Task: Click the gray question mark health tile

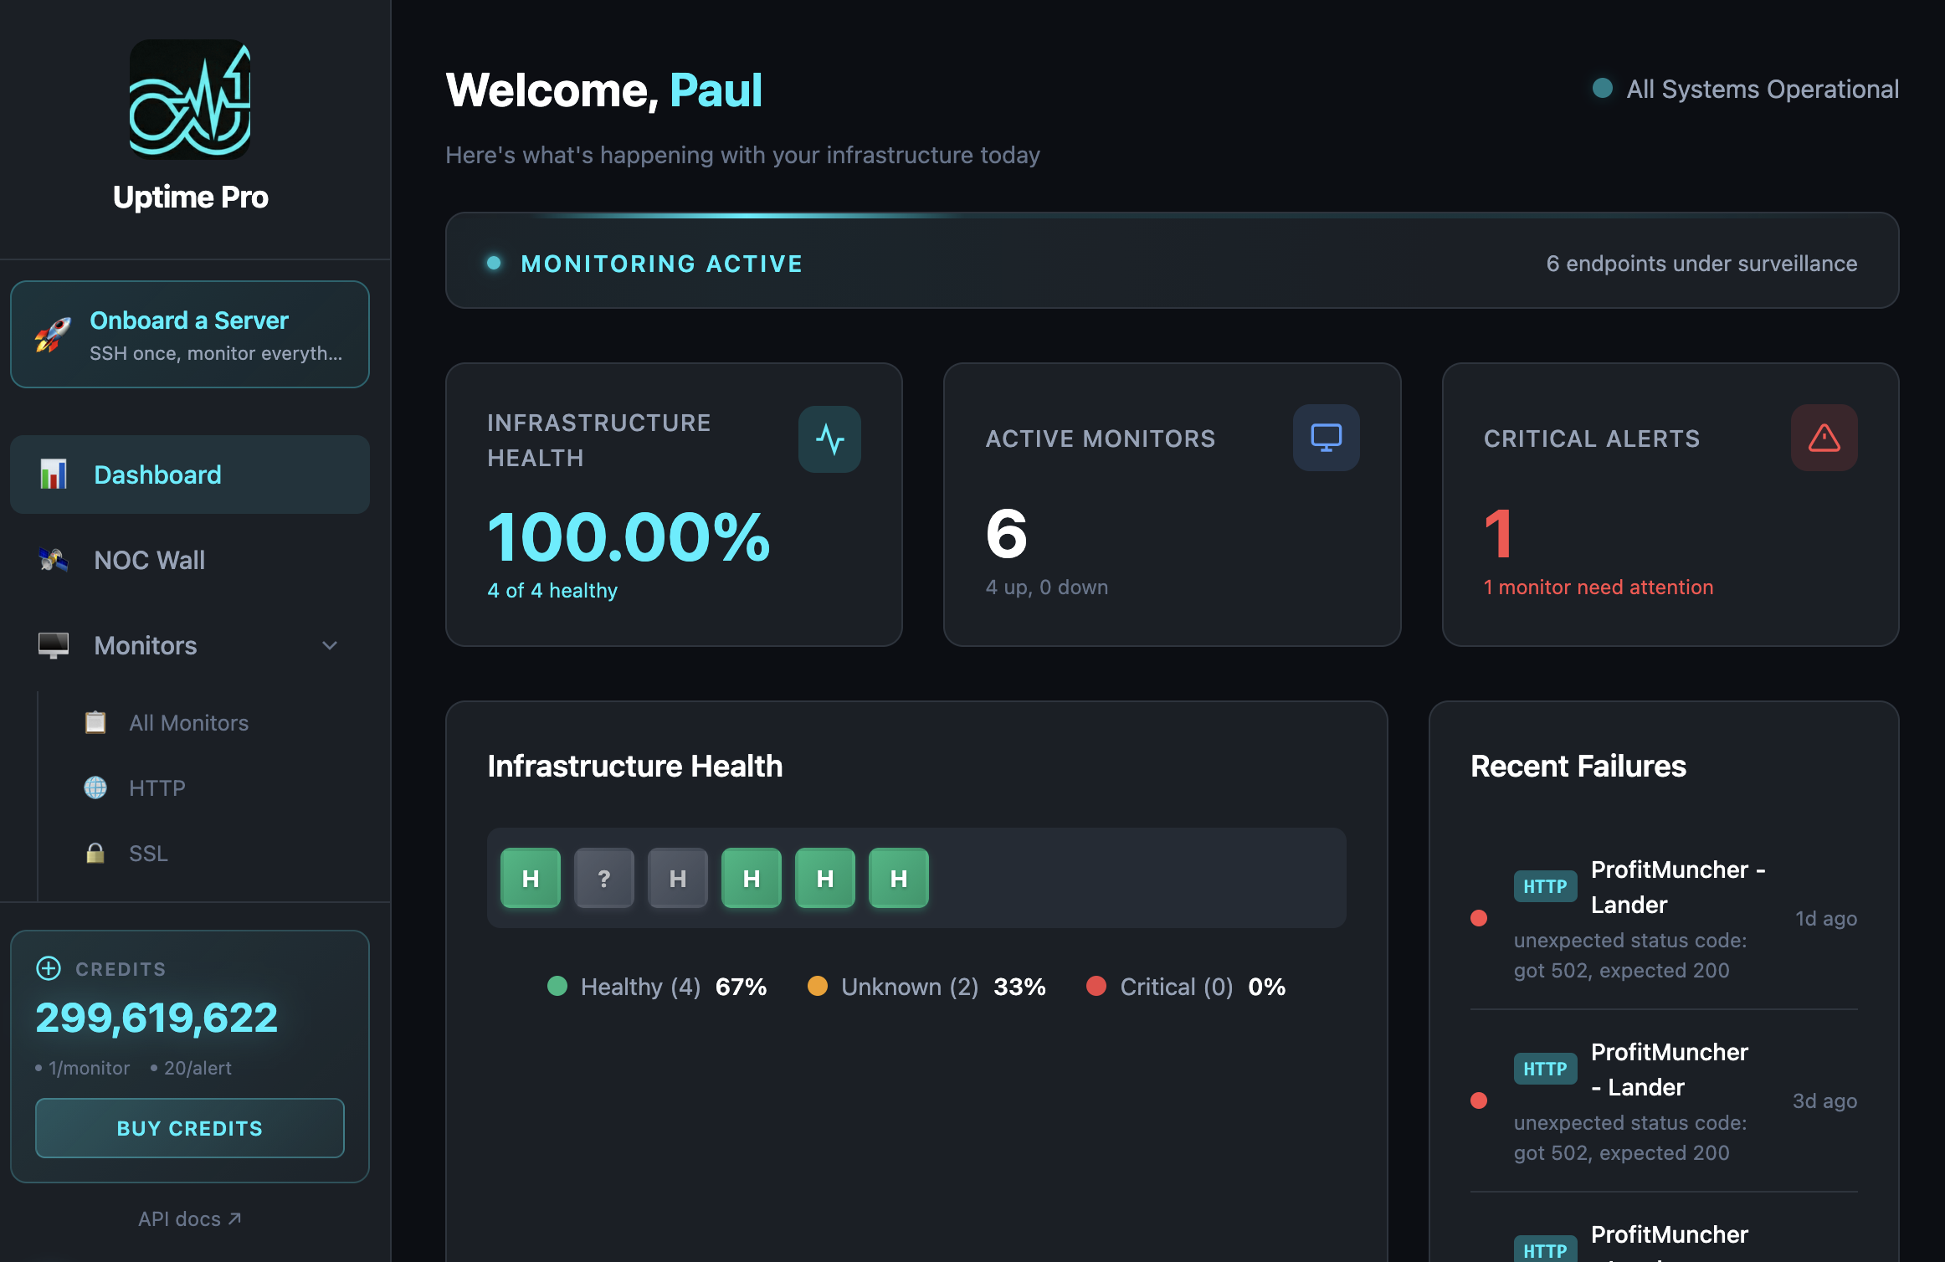Action: pos(603,878)
